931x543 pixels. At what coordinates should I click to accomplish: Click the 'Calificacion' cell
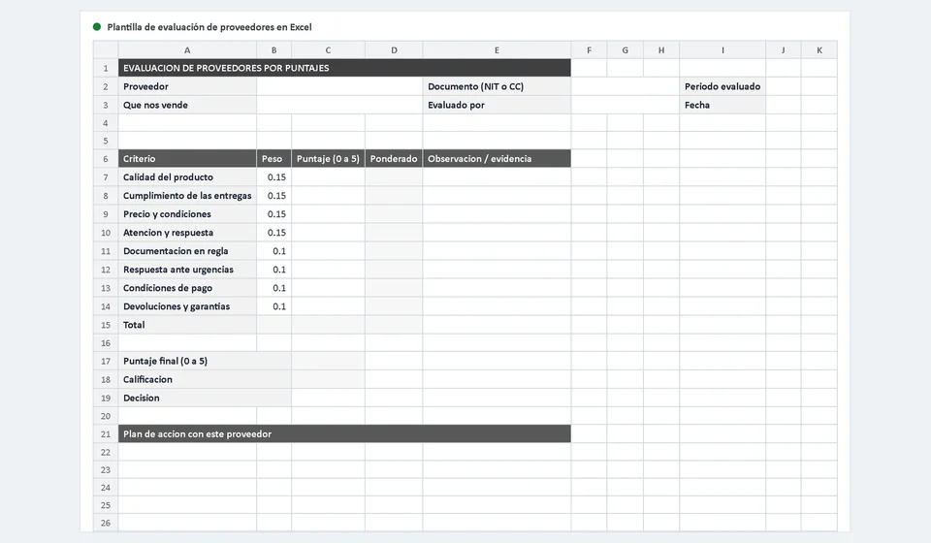click(x=205, y=379)
